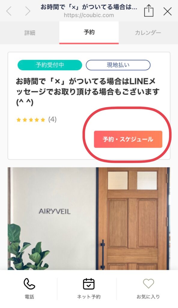This screenshot has width=178, height=308.
Task: Go back with the browser back arrow
Action: (x=9, y=11)
